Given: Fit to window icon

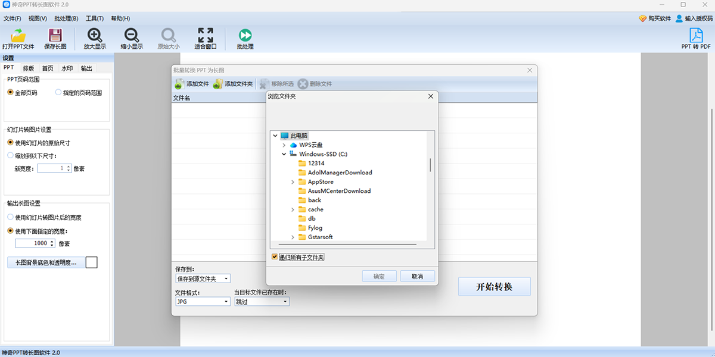Looking at the screenshot, I should [206, 35].
